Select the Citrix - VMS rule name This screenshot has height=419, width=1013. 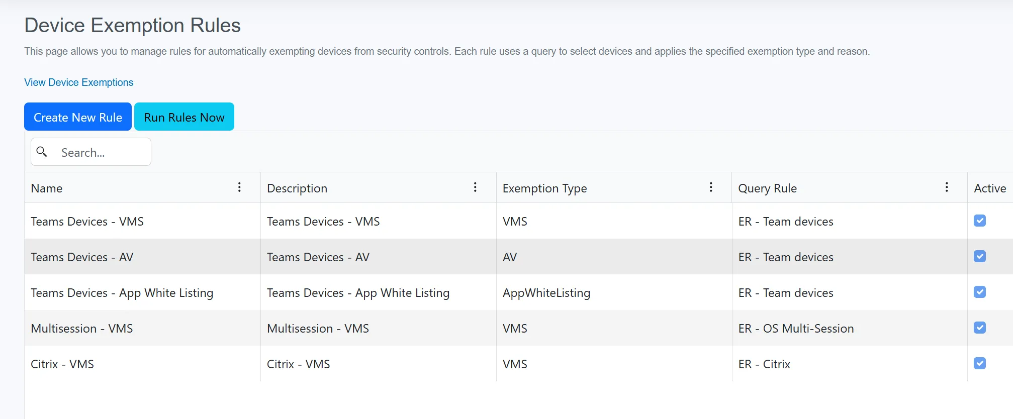click(62, 364)
